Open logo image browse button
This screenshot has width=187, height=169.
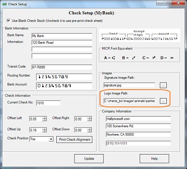tap(163, 101)
